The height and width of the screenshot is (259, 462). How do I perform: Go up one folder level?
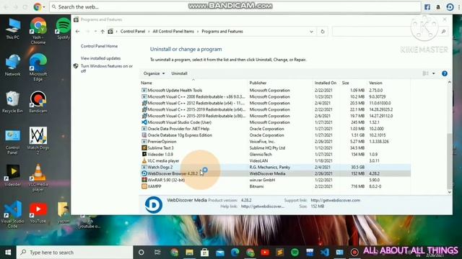click(103, 32)
